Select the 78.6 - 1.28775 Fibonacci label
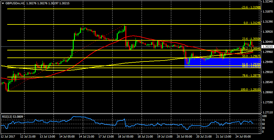 [251, 76]
